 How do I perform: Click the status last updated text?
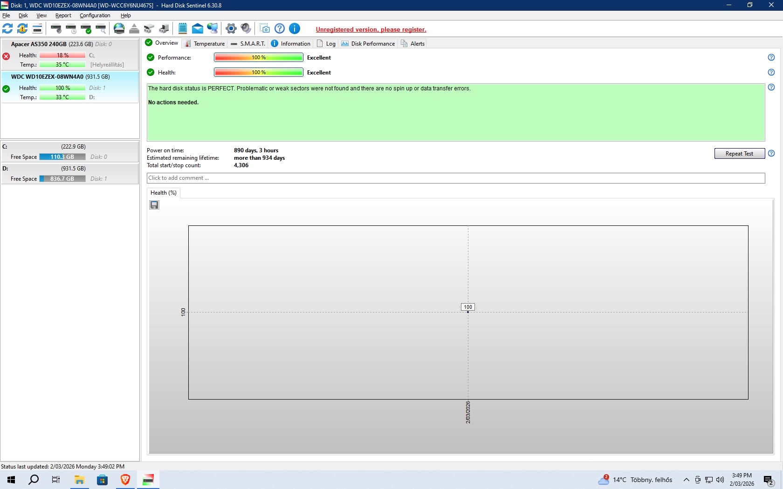click(62, 466)
